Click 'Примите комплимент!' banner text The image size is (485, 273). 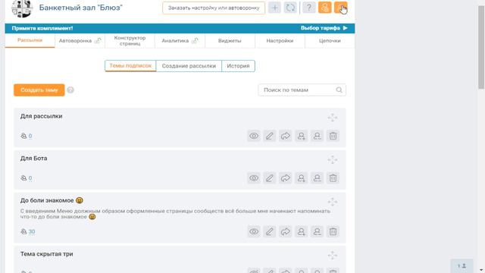(x=42, y=28)
